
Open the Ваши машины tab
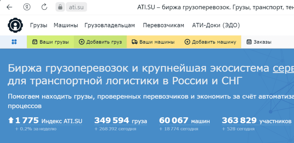[x=153, y=42]
